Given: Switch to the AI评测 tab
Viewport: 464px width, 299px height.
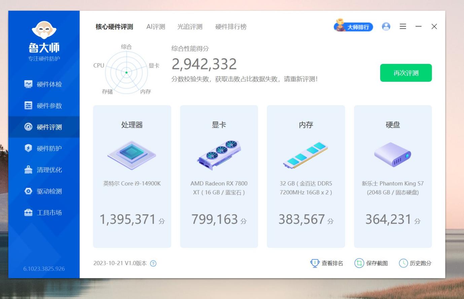Looking at the screenshot, I should click(156, 27).
